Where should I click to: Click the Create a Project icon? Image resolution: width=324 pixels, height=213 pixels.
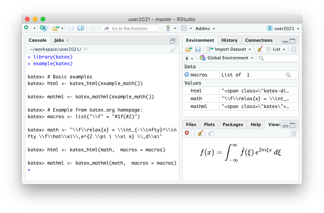pos(44,28)
